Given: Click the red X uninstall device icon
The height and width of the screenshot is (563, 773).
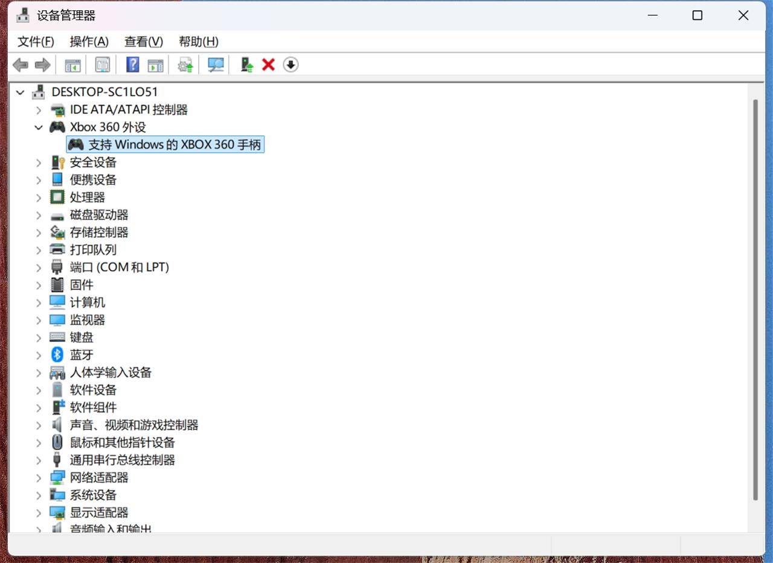Looking at the screenshot, I should [x=269, y=65].
